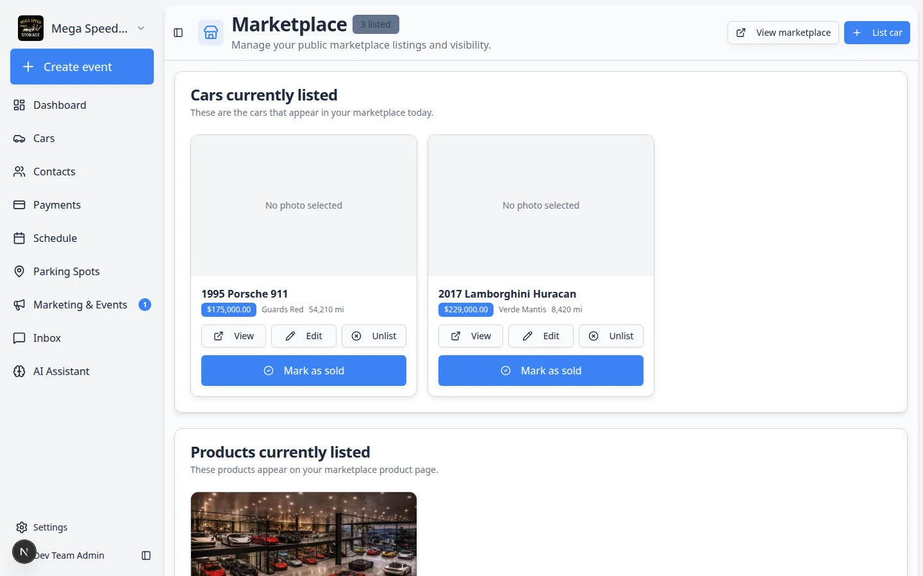Click the Mega Speed Storage logo
Image resolution: width=923 pixels, height=576 pixels.
[31, 28]
